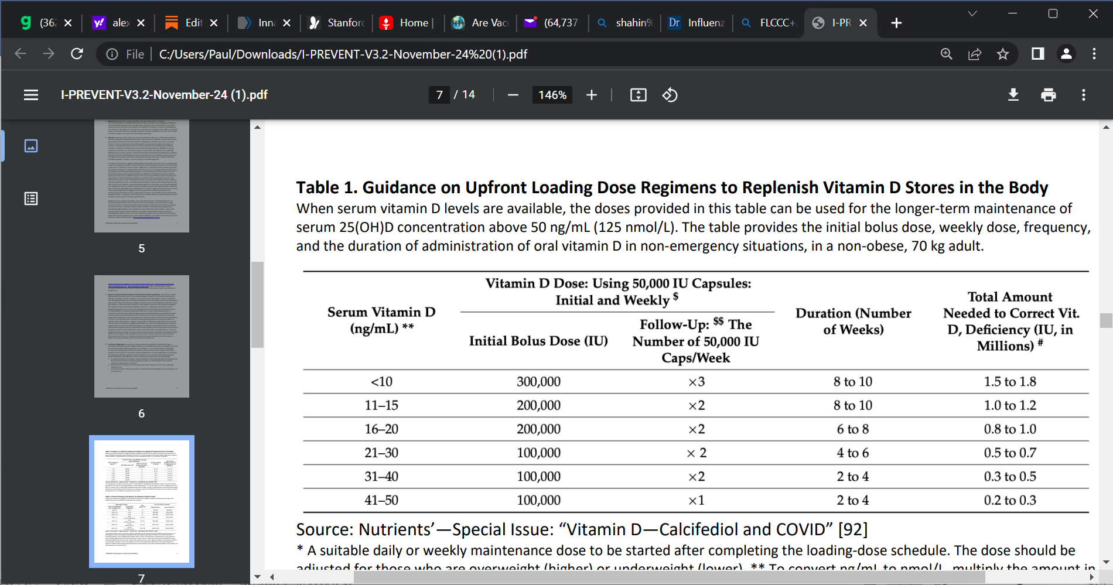
Task: Click the 11–15 serum vitamin D cell
Action: (381, 405)
